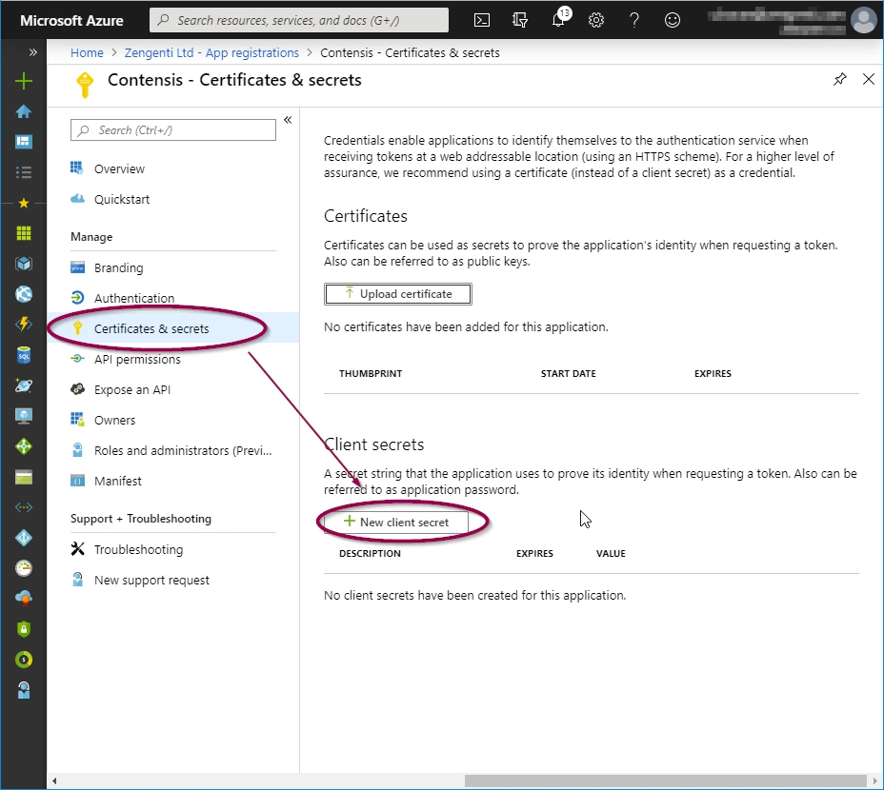
Task: Open the Help question mark icon
Action: 634,19
